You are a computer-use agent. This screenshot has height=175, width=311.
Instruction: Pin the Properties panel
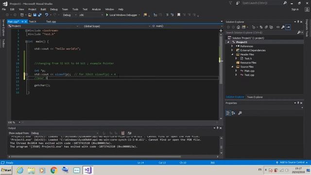(298, 103)
